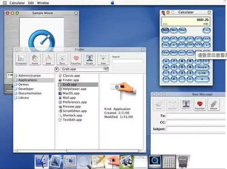Go to Home in Finder toolbar

tap(35, 59)
